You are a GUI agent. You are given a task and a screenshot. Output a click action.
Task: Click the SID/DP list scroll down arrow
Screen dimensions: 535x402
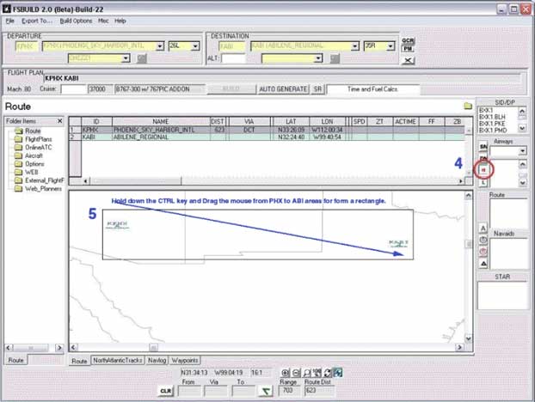(522, 128)
